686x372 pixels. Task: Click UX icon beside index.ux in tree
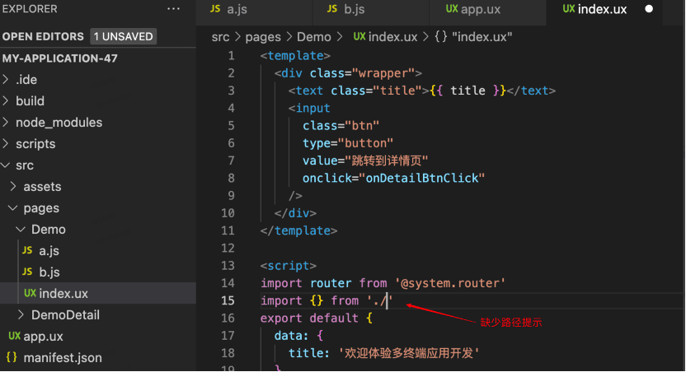[30, 293]
